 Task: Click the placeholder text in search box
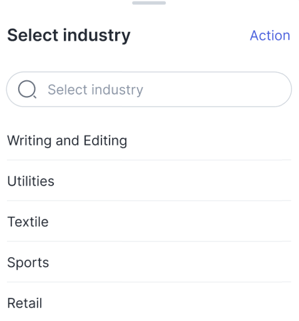coord(96,90)
